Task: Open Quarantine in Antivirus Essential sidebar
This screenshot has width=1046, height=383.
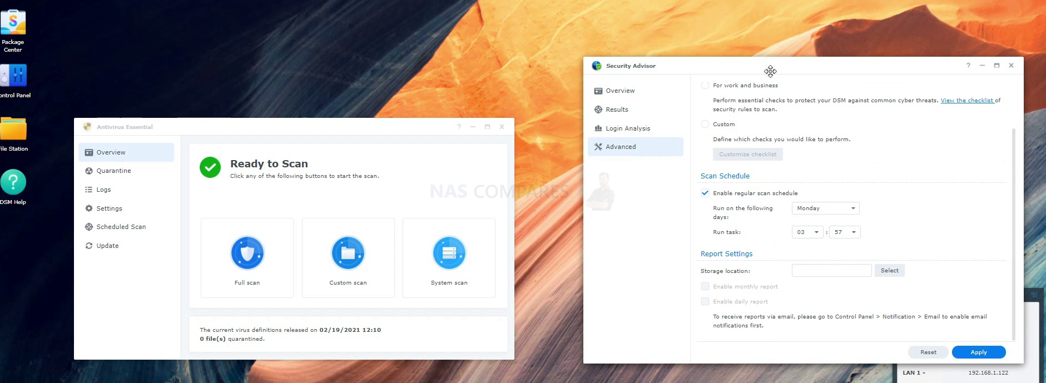Action: coord(126,171)
